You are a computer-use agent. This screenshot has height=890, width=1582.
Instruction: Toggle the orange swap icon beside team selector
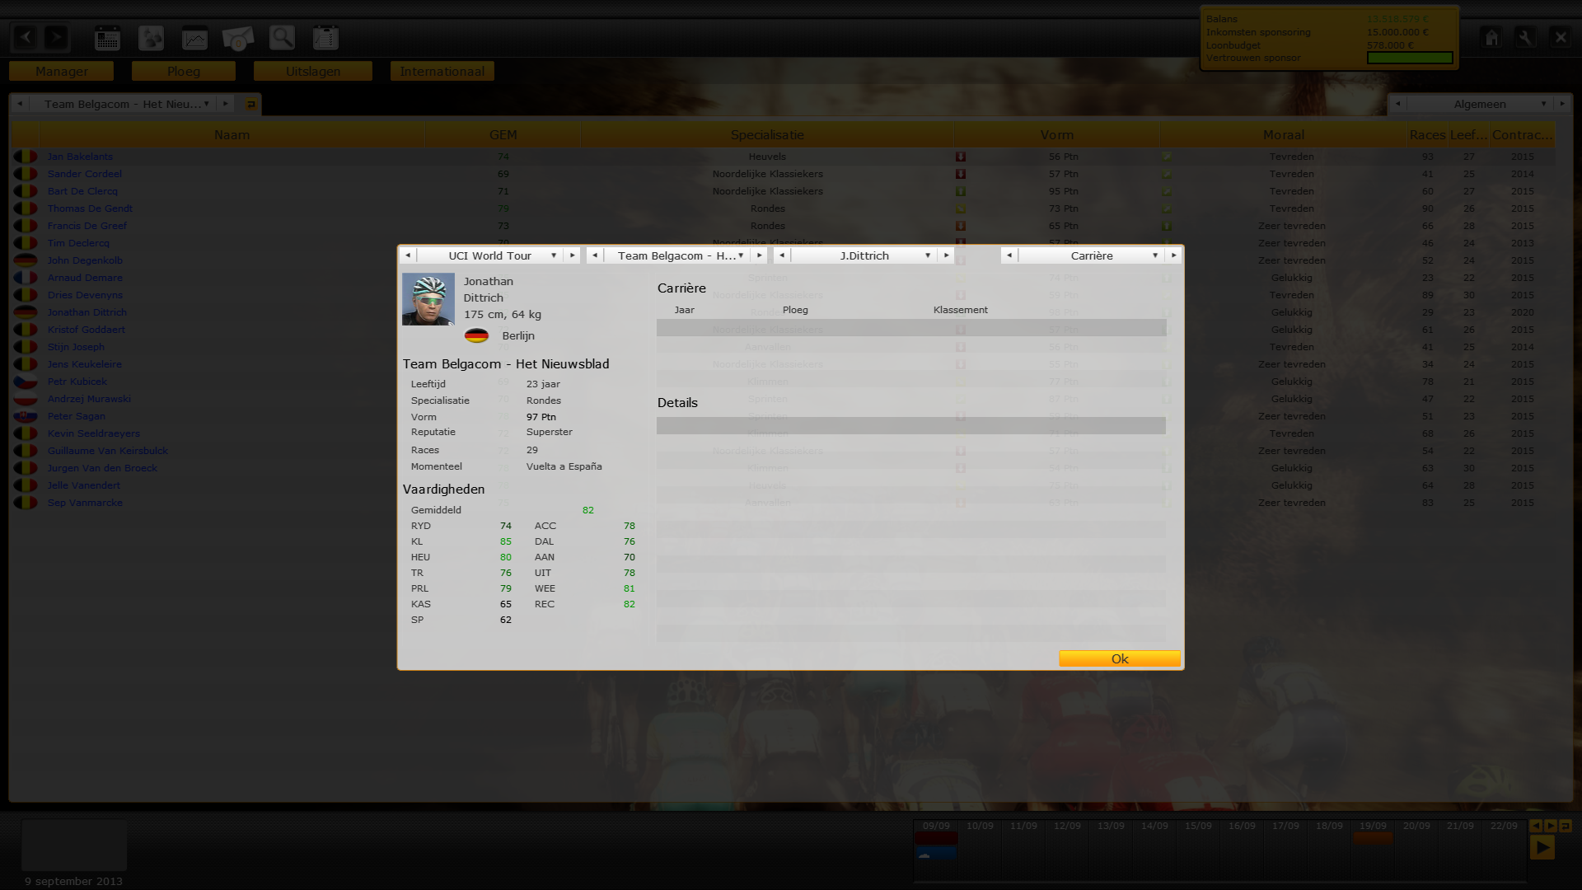[x=251, y=104]
